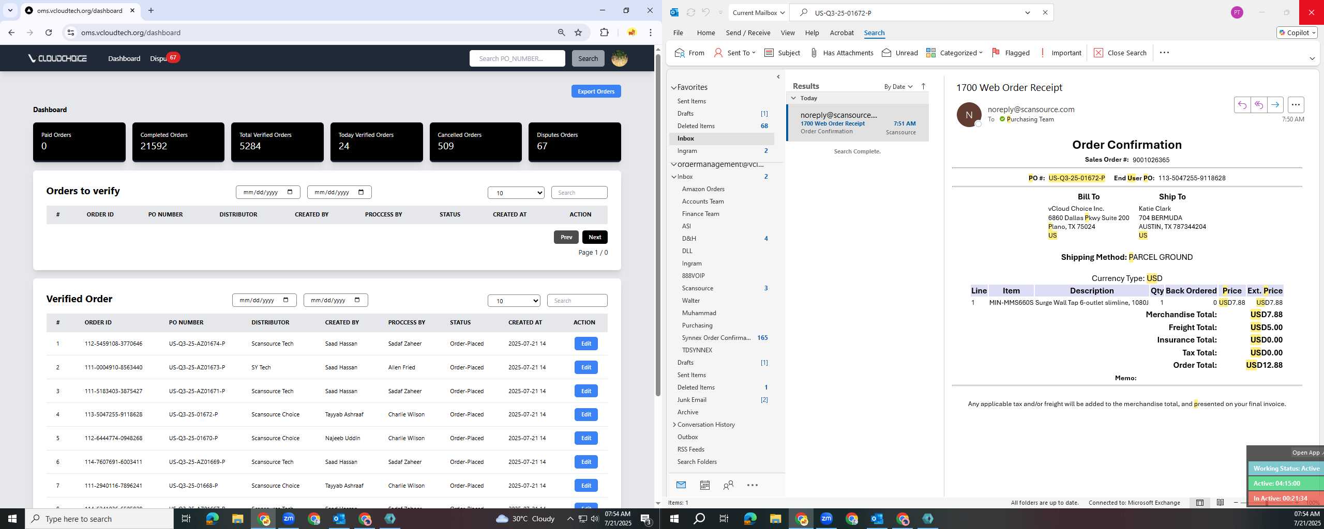Open Synnex Order Confirmation folder

point(716,338)
